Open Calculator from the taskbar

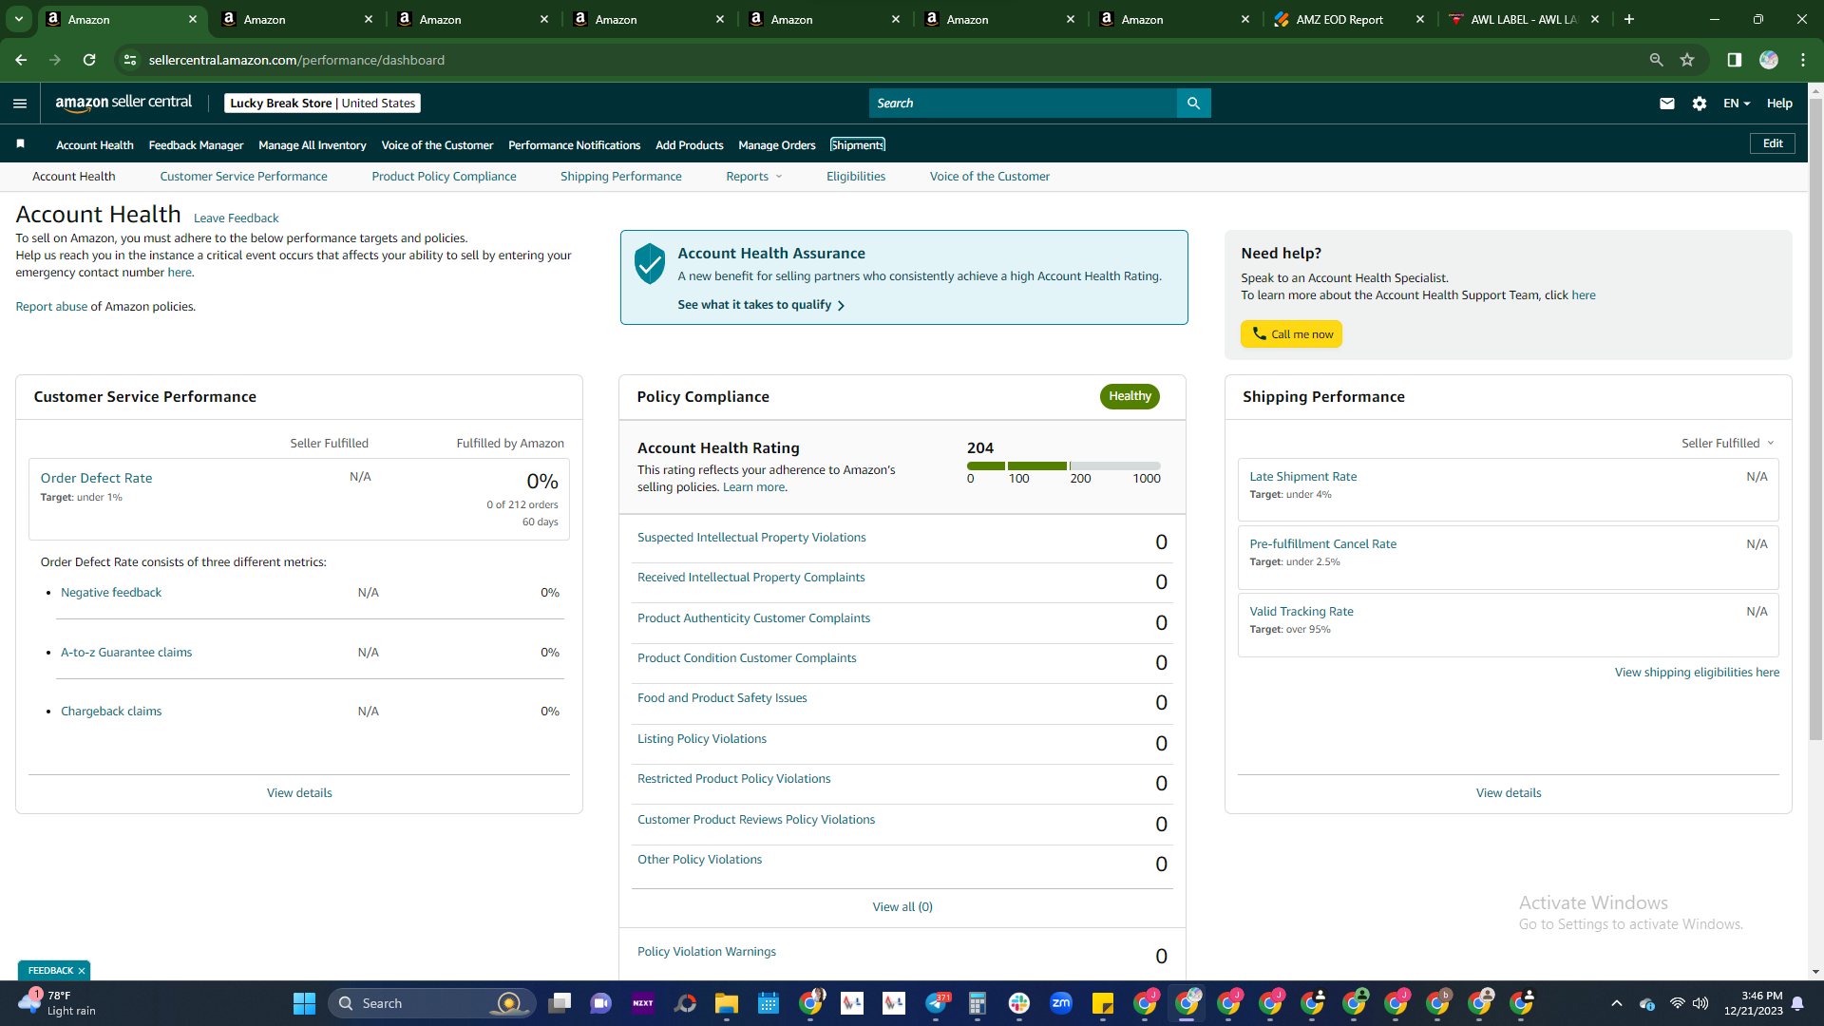[978, 1003]
